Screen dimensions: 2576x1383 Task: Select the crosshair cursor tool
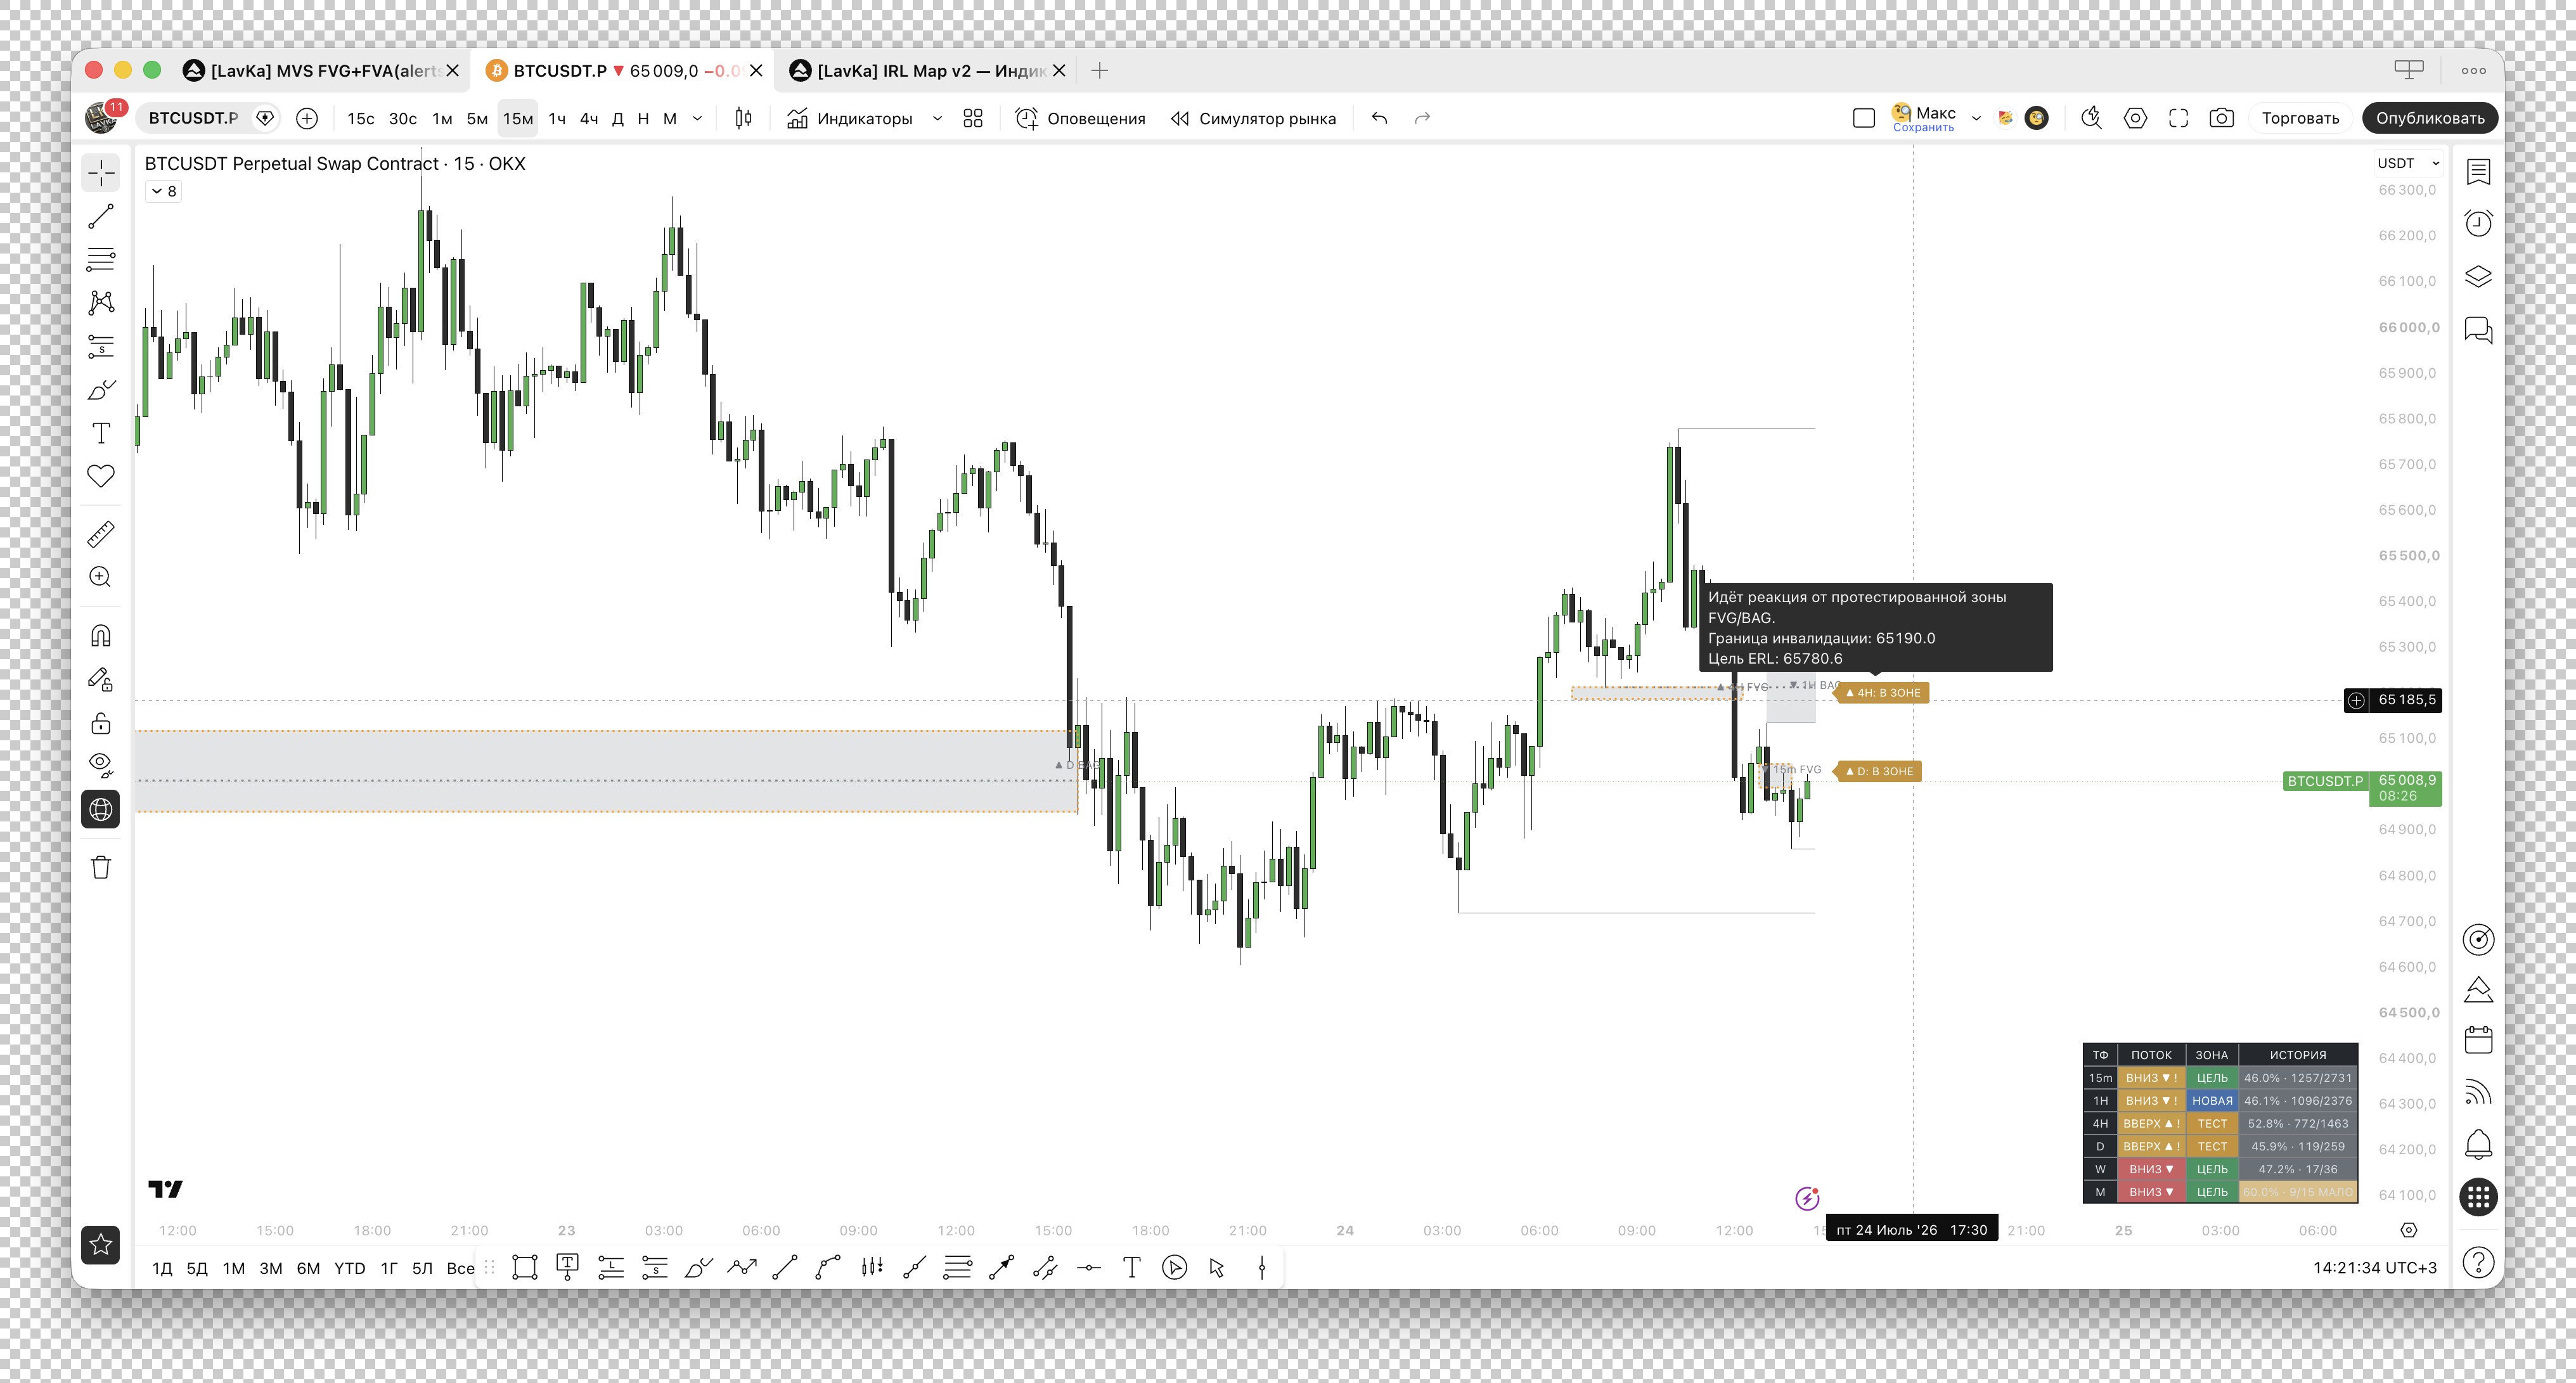101,173
